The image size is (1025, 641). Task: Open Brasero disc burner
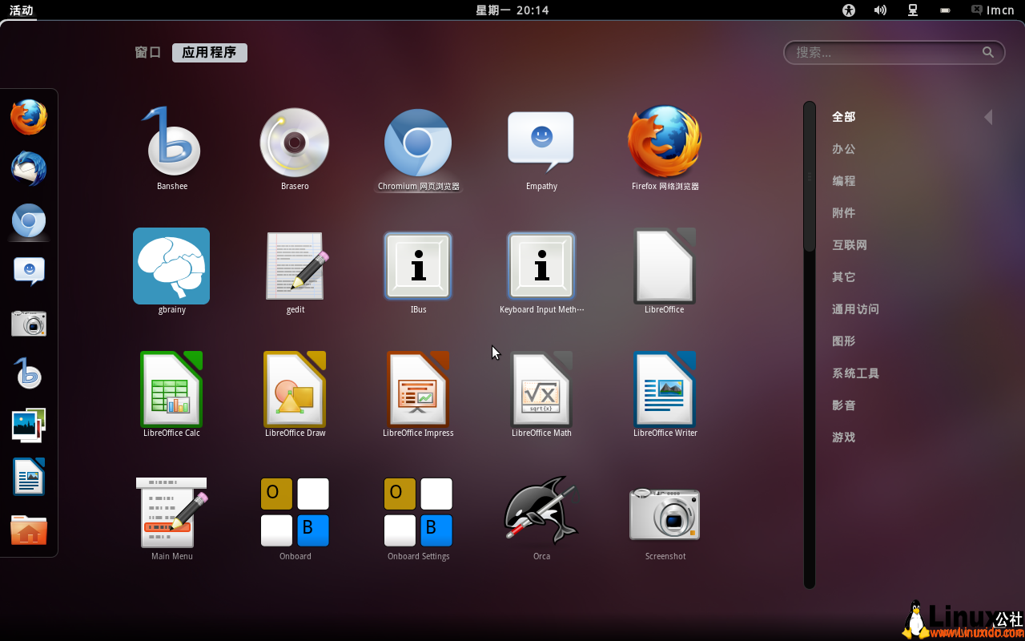click(295, 144)
